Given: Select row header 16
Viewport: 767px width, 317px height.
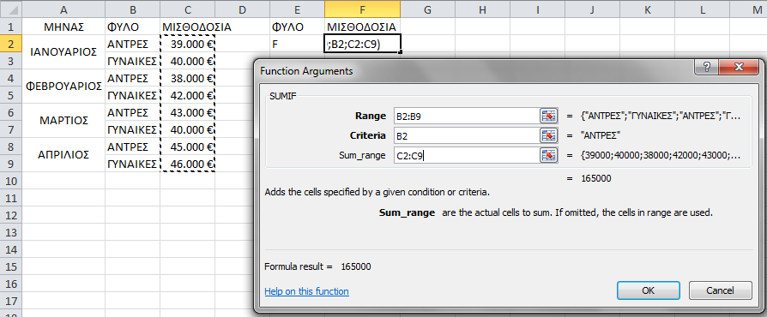Looking at the screenshot, I should (11, 284).
